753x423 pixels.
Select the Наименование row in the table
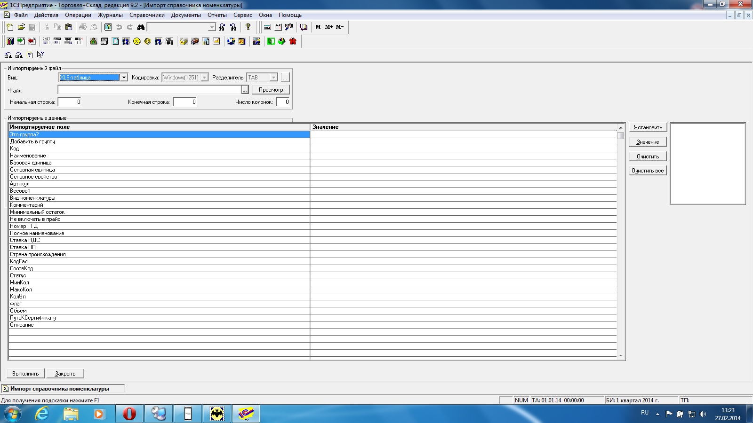click(x=28, y=156)
